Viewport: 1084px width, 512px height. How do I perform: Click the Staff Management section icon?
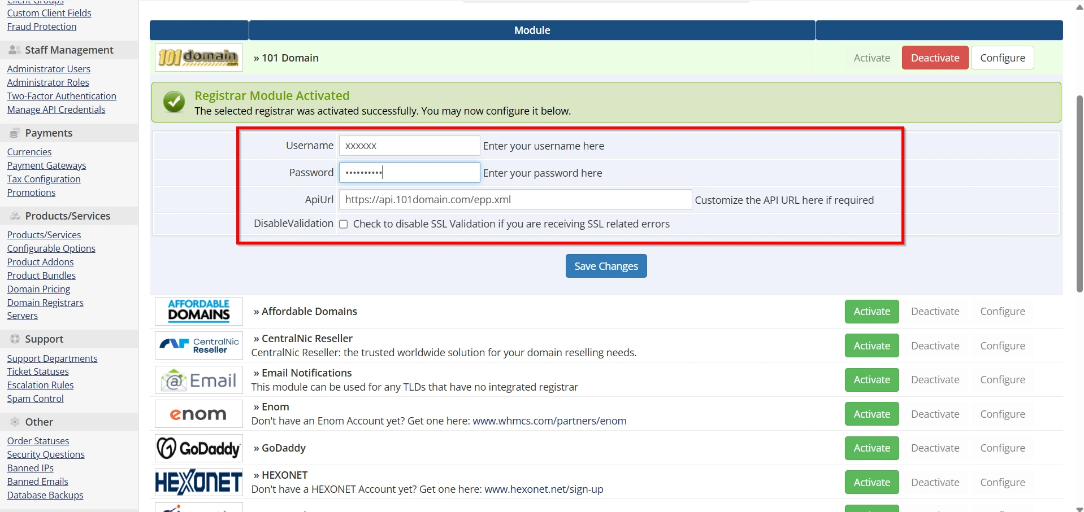[15, 50]
